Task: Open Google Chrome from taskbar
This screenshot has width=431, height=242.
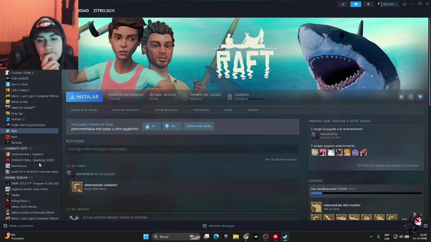Action: pyautogui.click(x=246, y=237)
